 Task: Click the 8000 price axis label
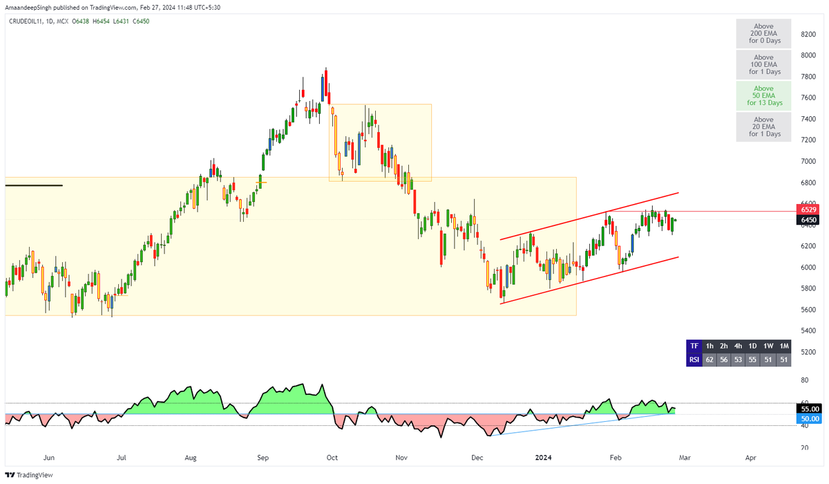(809, 55)
